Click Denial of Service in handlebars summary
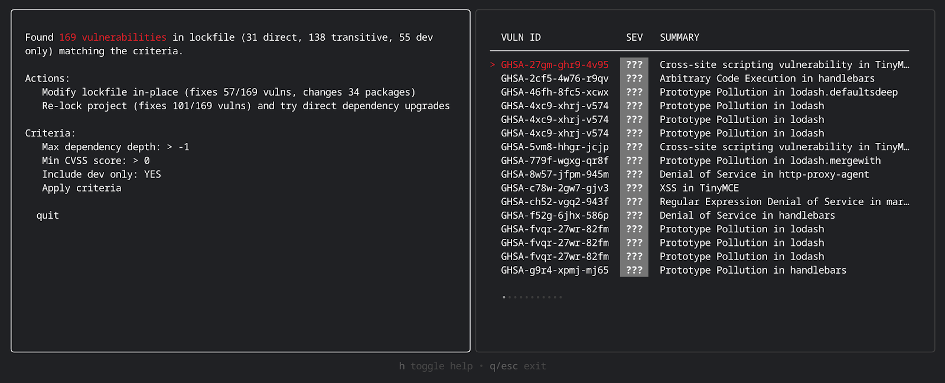Screen dimensions: 945x383 coord(747,216)
